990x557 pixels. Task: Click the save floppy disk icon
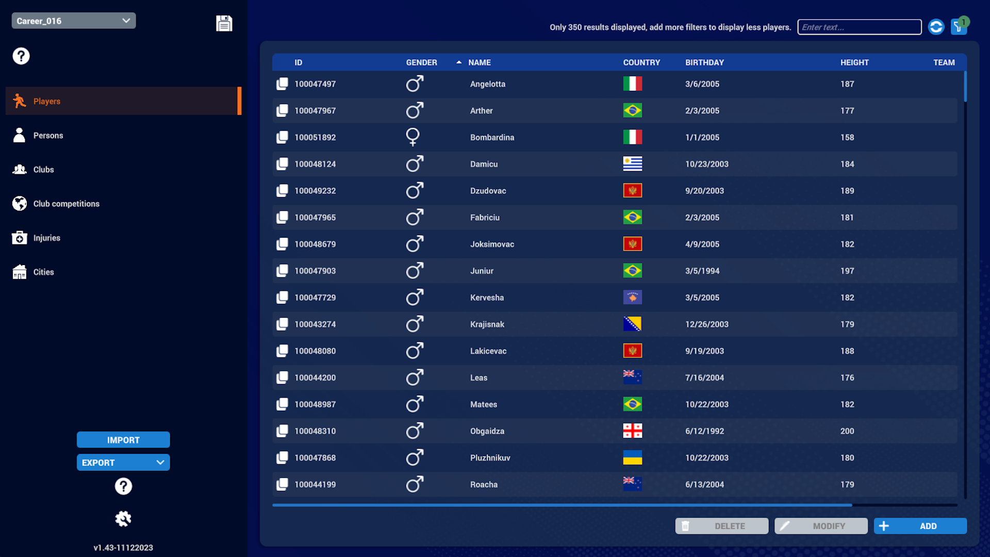coord(224,23)
